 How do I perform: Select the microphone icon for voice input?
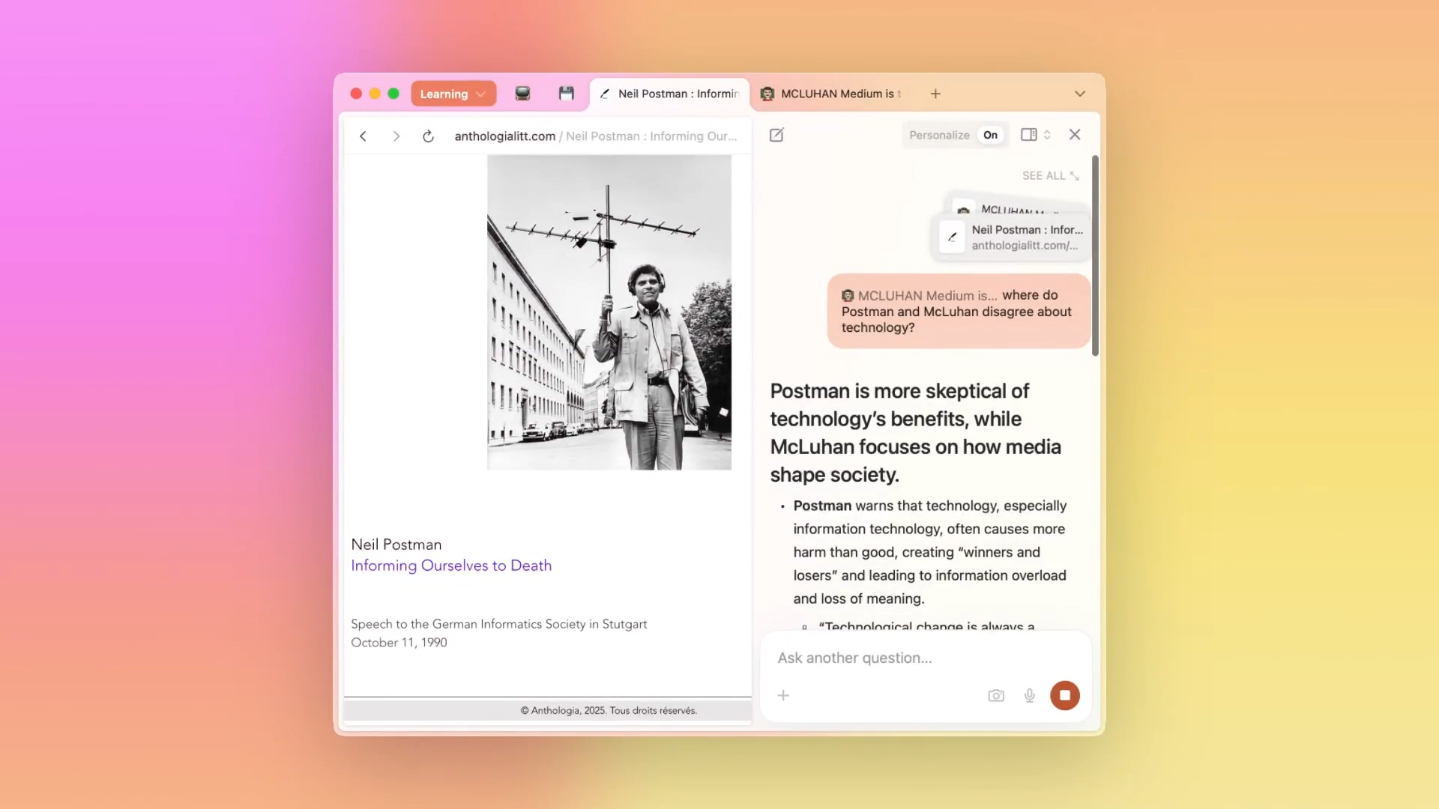point(1029,695)
